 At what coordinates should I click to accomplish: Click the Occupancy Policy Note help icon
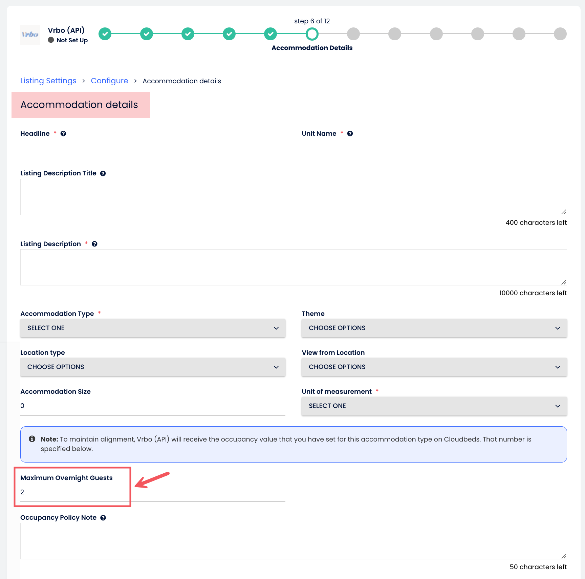pos(103,518)
